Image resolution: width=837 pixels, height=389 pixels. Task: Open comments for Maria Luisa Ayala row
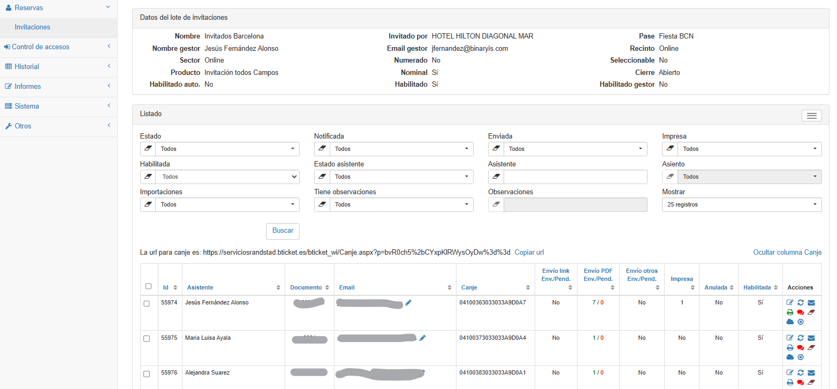pos(801,348)
